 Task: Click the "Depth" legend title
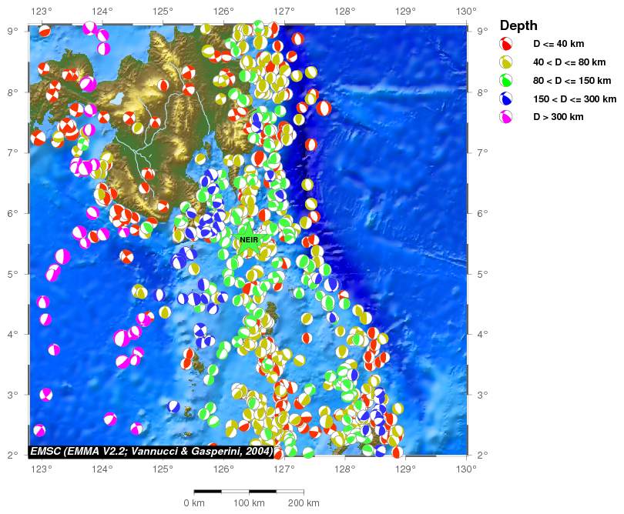pyautogui.click(x=518, y=25)
